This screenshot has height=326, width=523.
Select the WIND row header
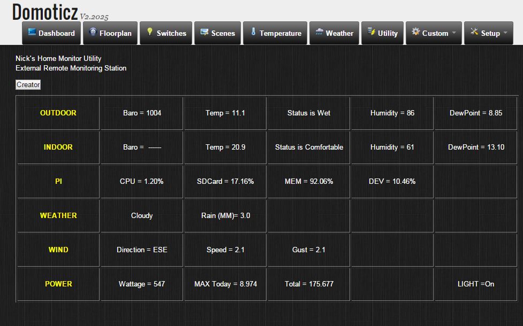[58, 250]
